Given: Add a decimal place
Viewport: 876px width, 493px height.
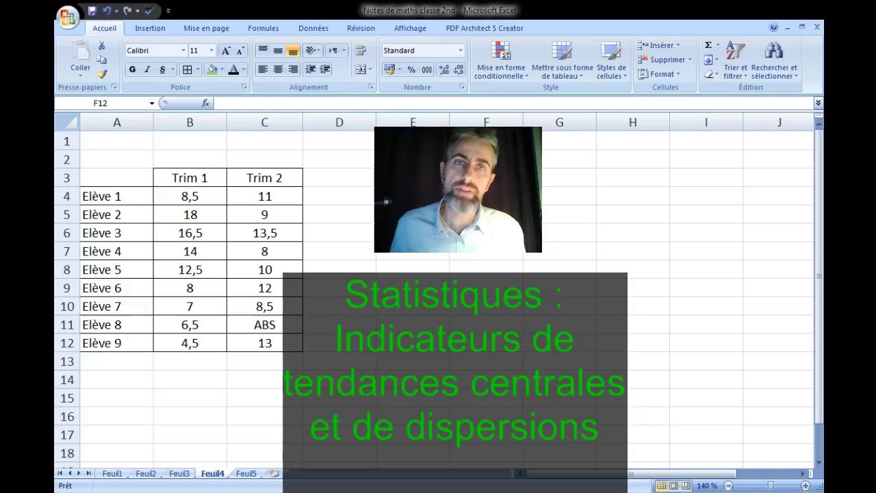Looking at the screenshot, I should [x=443, y=70].
